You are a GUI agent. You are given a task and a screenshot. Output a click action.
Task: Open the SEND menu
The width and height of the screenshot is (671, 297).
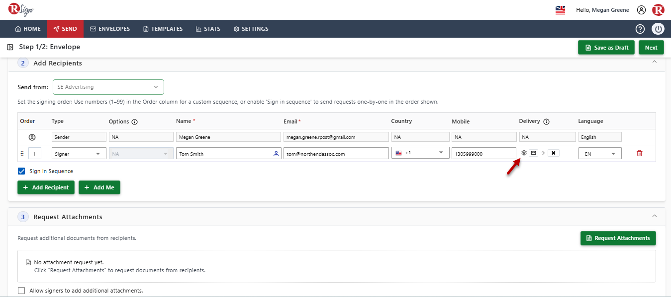pos(65,29)
